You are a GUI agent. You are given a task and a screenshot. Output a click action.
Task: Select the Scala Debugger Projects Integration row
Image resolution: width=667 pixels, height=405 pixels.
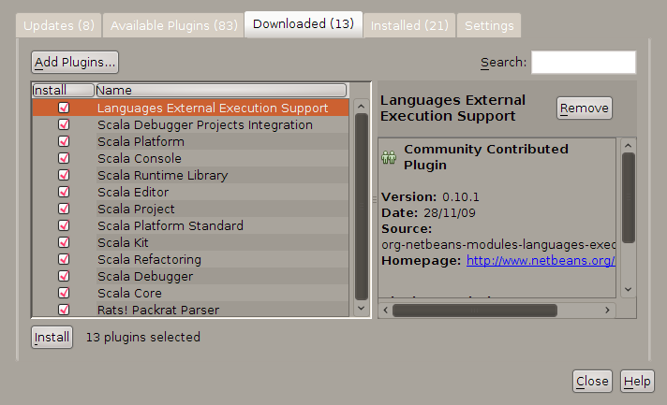point(190,124)
